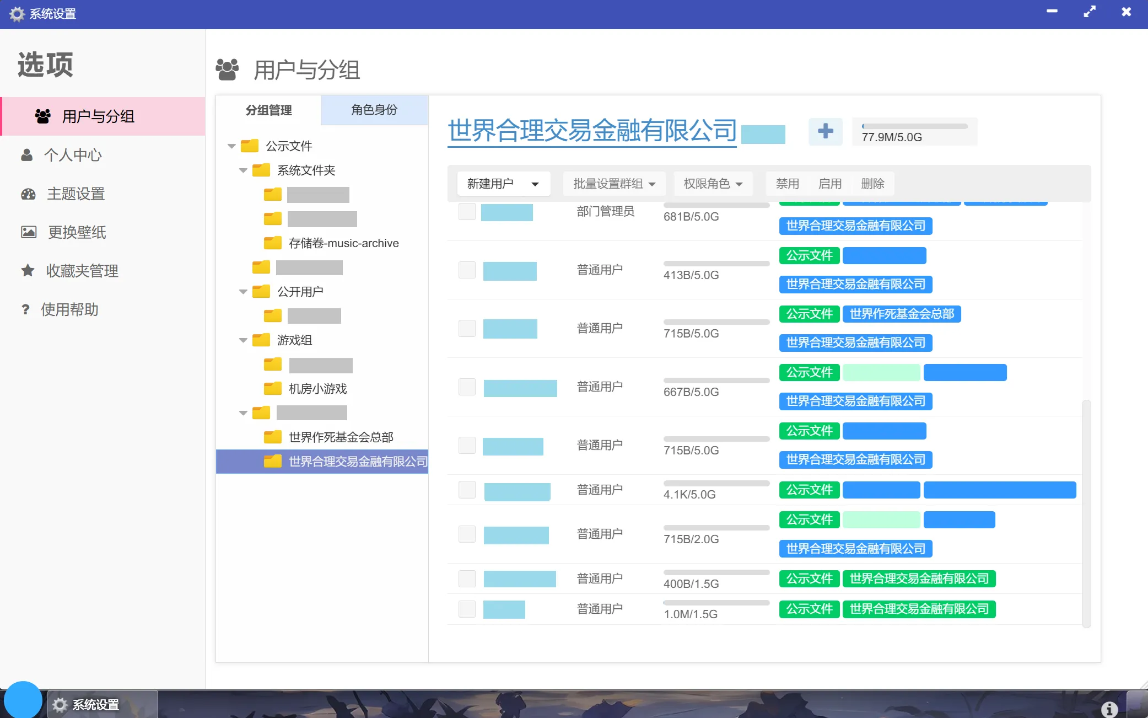1148x718 pixels.
Task: Open 更换壁纸 from the options menu
Action: click(103, 232)
